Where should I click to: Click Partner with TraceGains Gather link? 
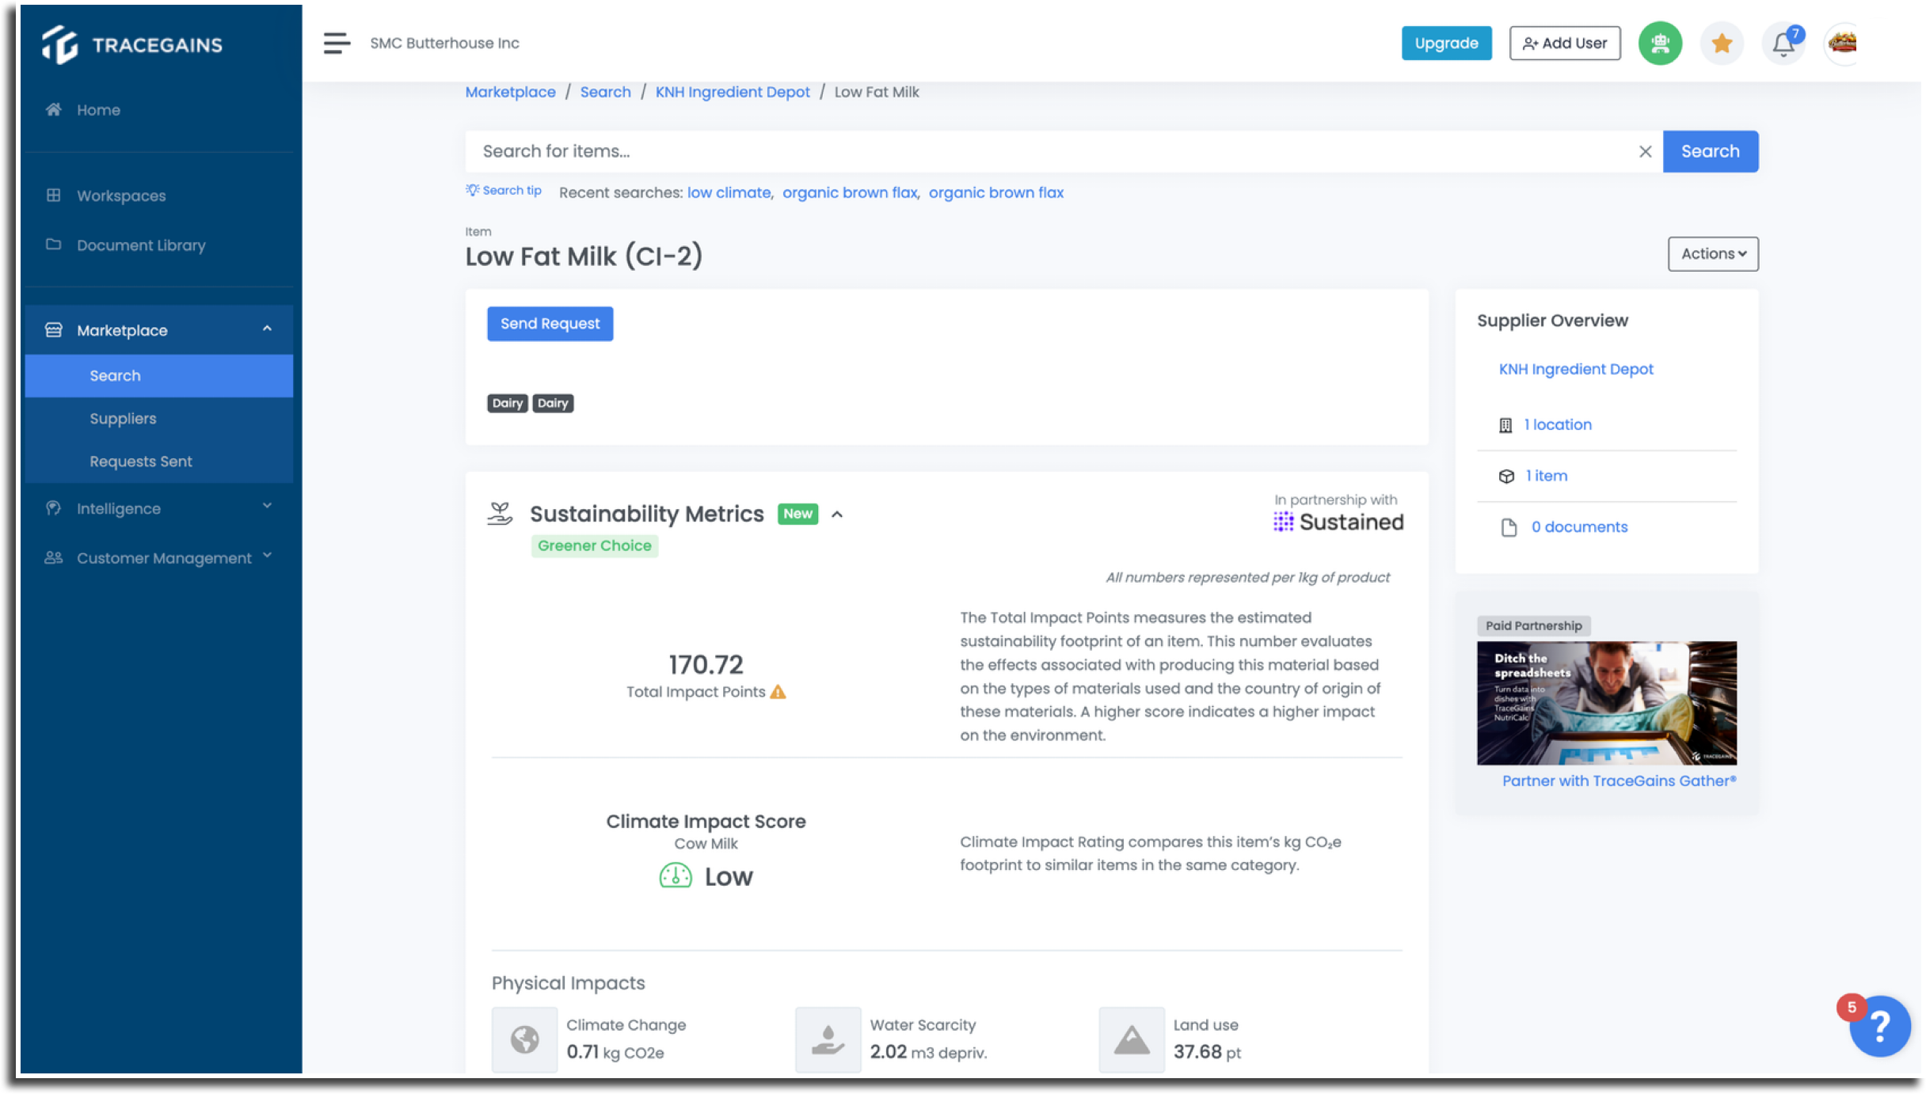1620,781
